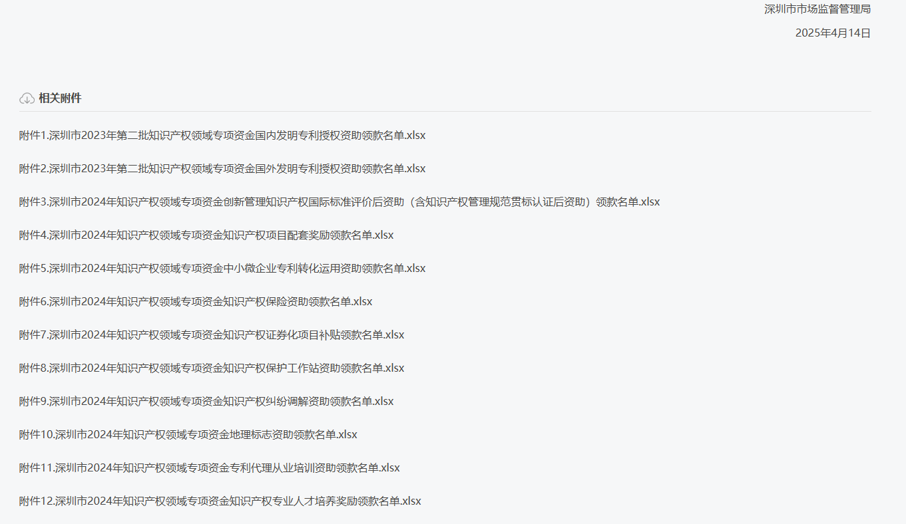Select 附件12 知识产权专业人才培养奖励名单
Screen dimensions: 906x524
(220, 501)
